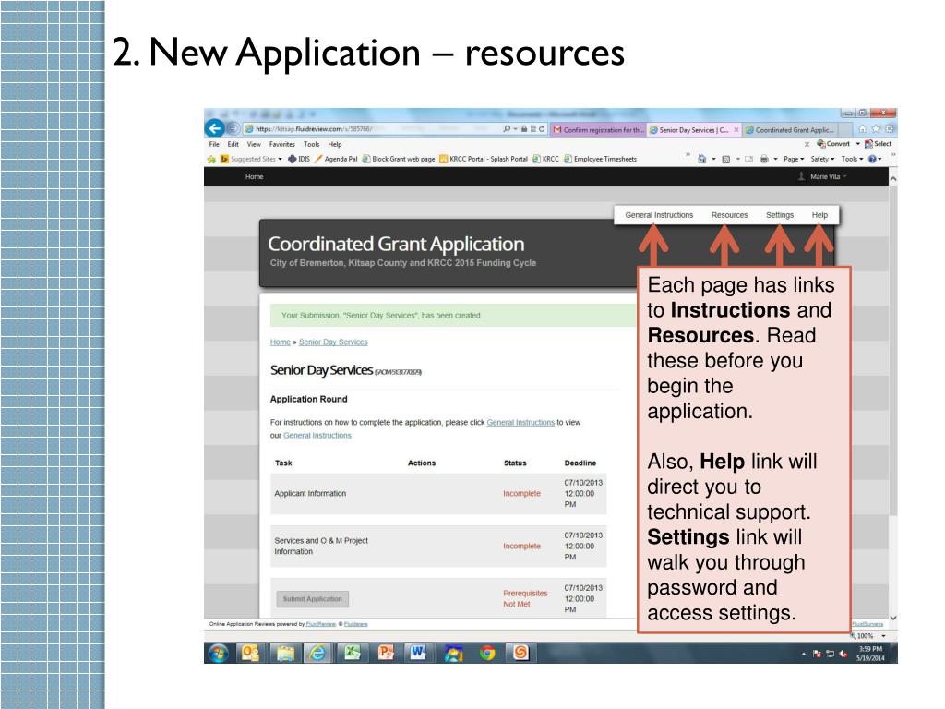This screenshot has width=945, height=709.
Task: Open the General Instructions tab link
Action: coord(659,215)
